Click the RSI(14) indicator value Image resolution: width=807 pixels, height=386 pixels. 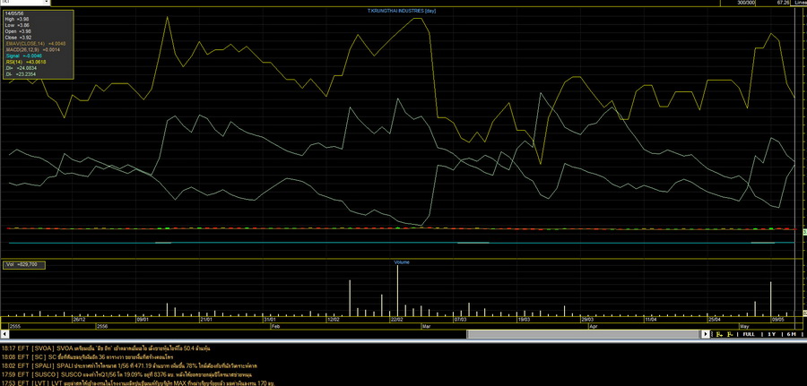pos(26,62)
